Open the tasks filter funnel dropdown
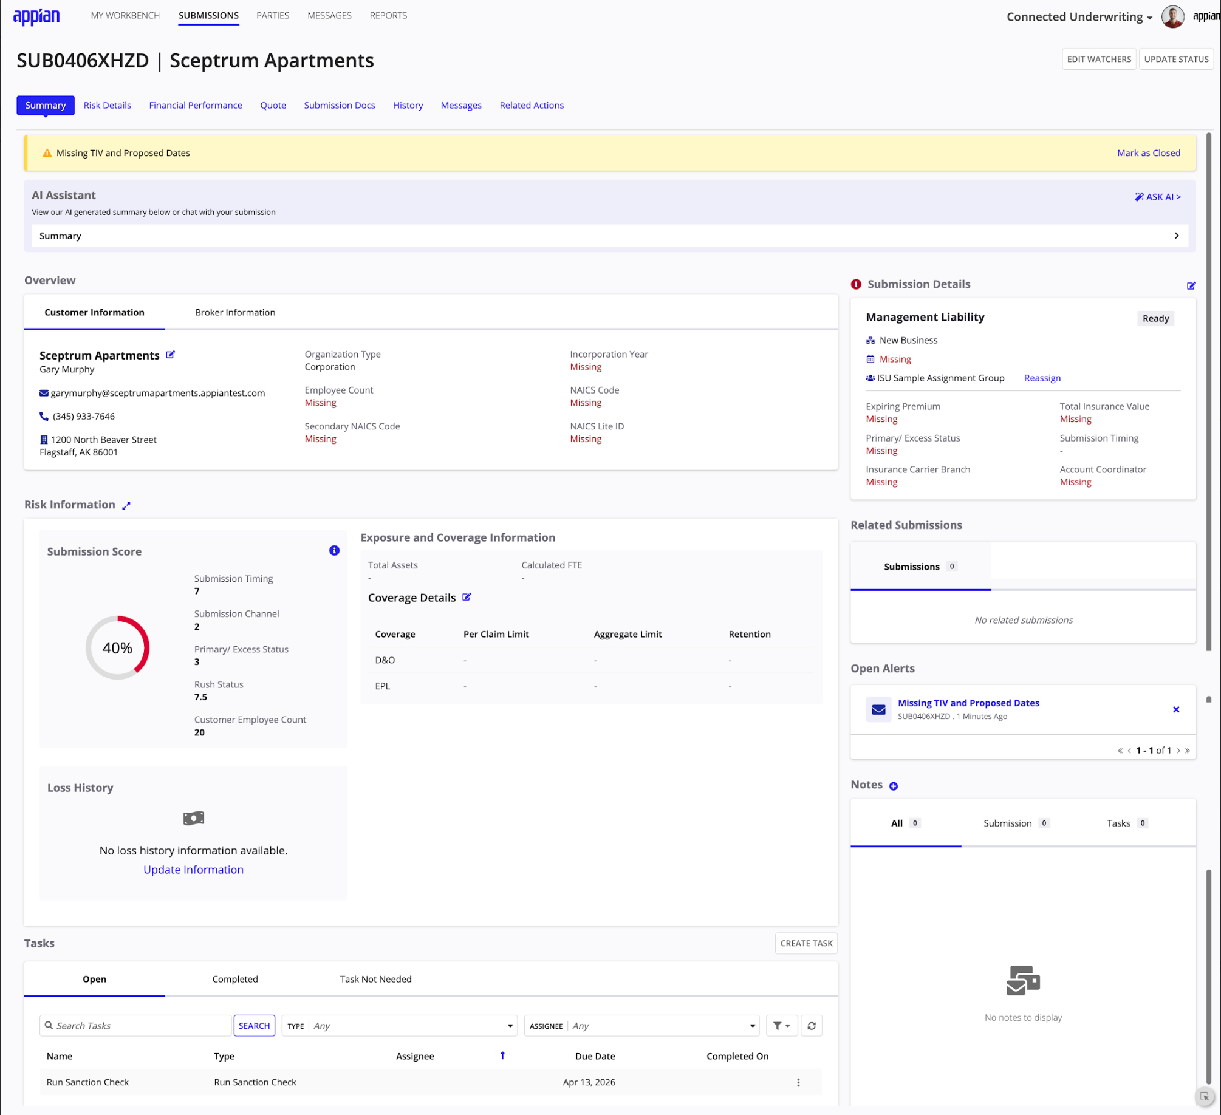 point(781,1026)
